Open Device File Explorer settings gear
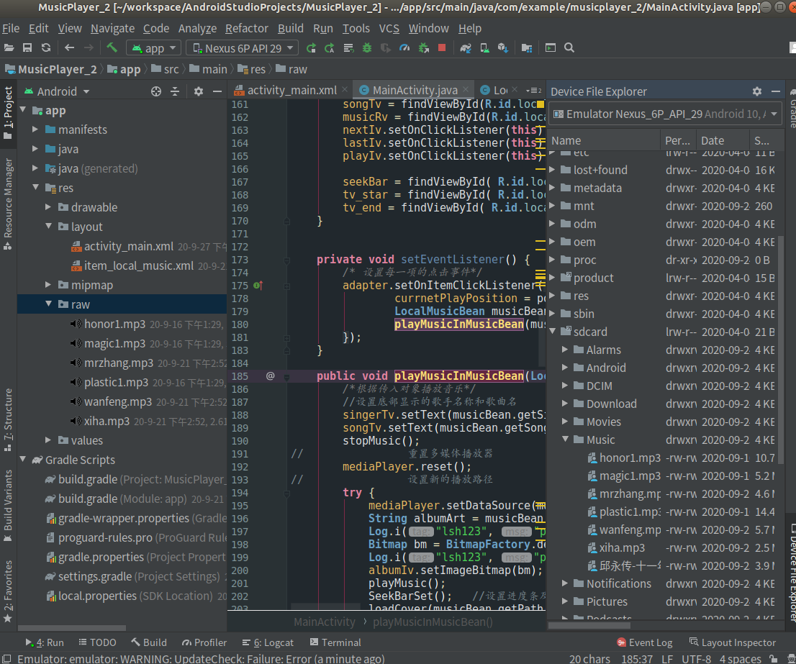This screenshot has height=664, width=796. [x=756, y=91]
